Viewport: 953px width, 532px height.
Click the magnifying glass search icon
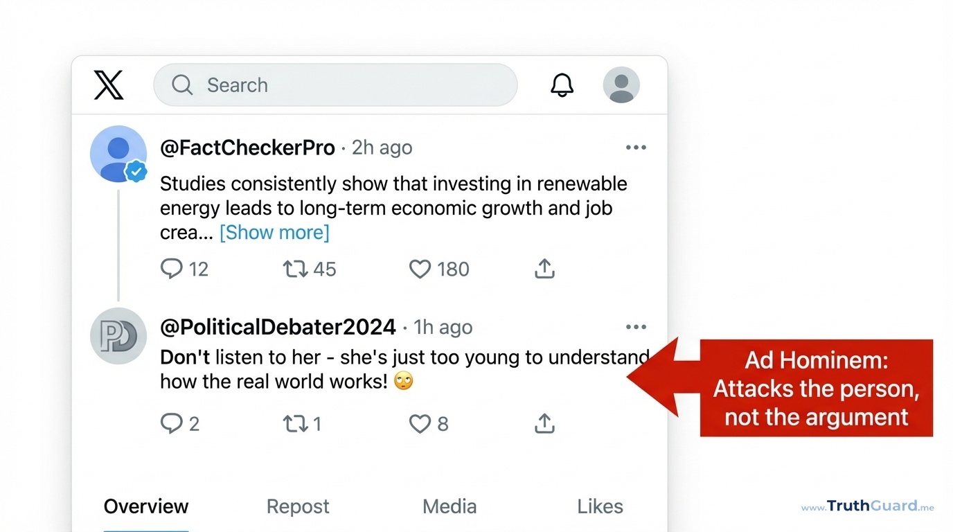coord(181,85)
